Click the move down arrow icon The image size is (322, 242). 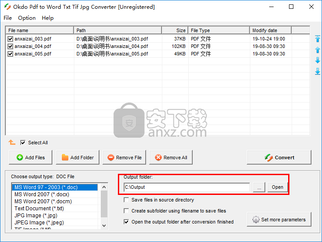coord(318,60)
